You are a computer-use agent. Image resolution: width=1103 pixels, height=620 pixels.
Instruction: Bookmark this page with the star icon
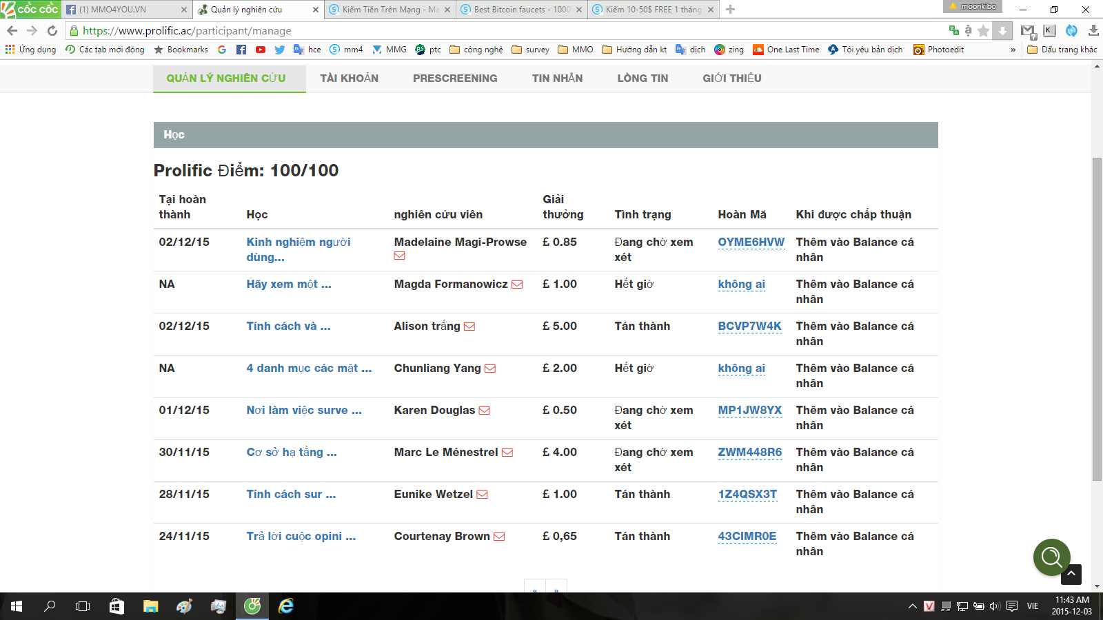click(x=984, y=30)
